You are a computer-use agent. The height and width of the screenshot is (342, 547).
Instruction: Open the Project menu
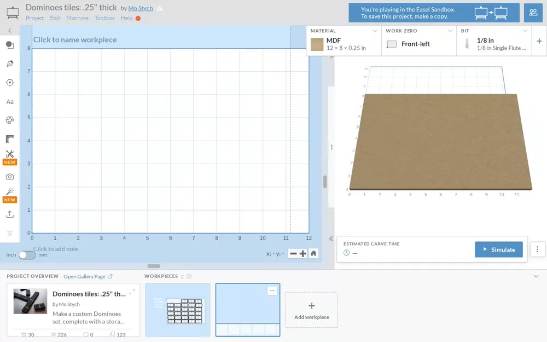pyautogui.click(x=34, y=18)
